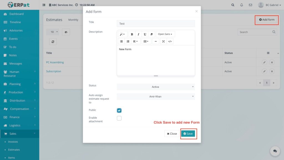Open the Open Sans font dropdown

coord(165,34)
